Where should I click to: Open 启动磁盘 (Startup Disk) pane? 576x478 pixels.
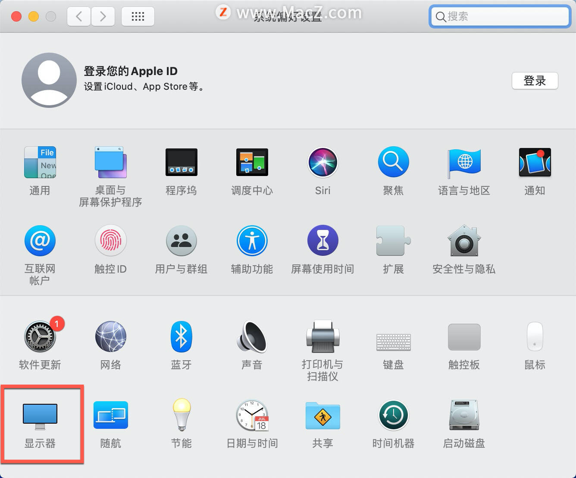[x=464, y=415]
